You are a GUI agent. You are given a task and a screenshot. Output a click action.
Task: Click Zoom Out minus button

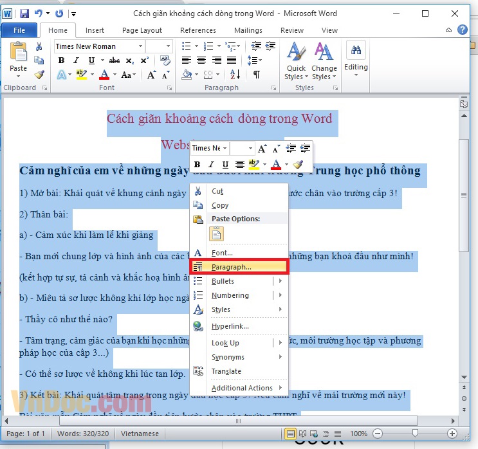[378, 434]
